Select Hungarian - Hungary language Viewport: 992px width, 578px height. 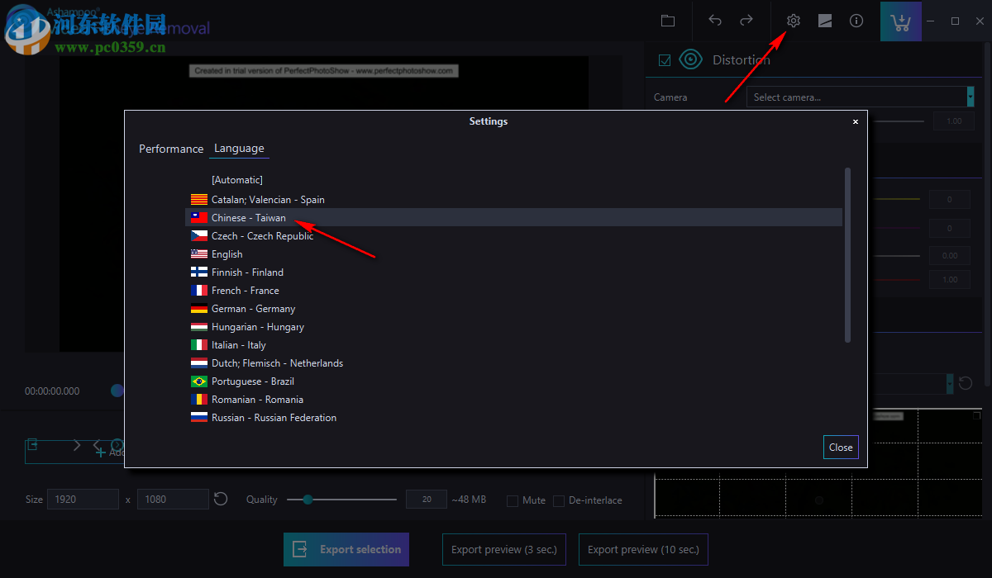(513, 327)
